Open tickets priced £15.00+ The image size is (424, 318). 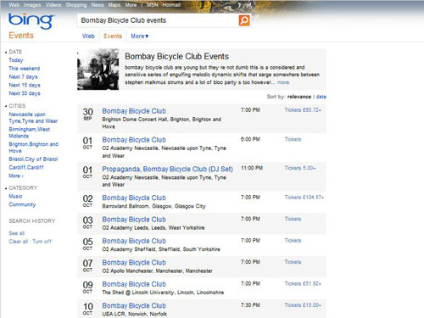click(x=303, y=305)
